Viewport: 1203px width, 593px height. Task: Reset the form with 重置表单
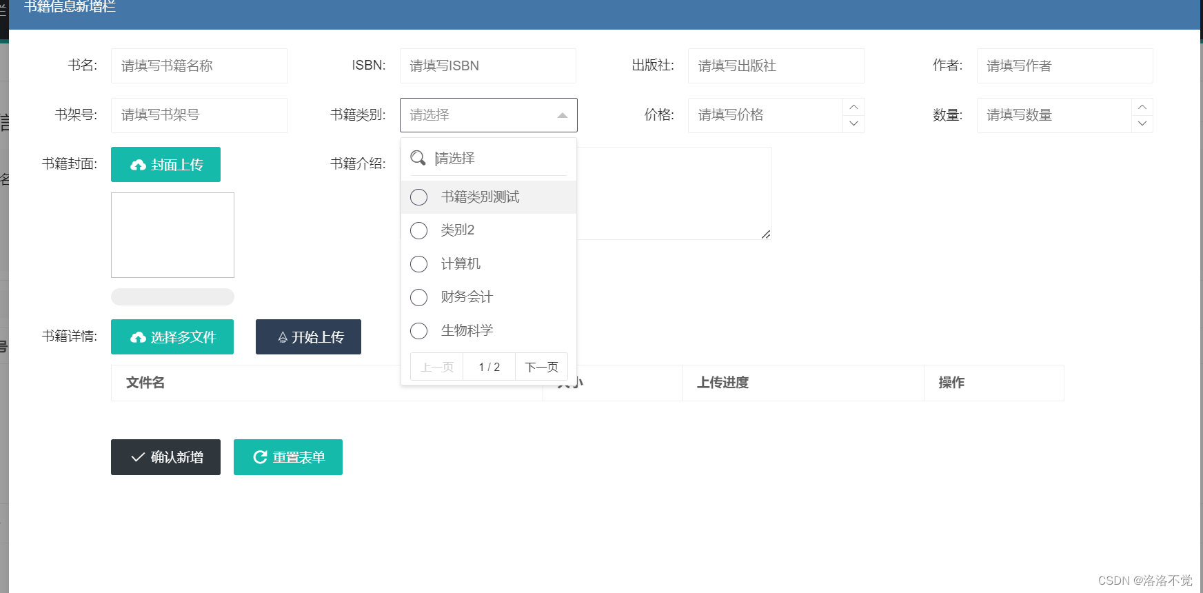tap(288, 457)
